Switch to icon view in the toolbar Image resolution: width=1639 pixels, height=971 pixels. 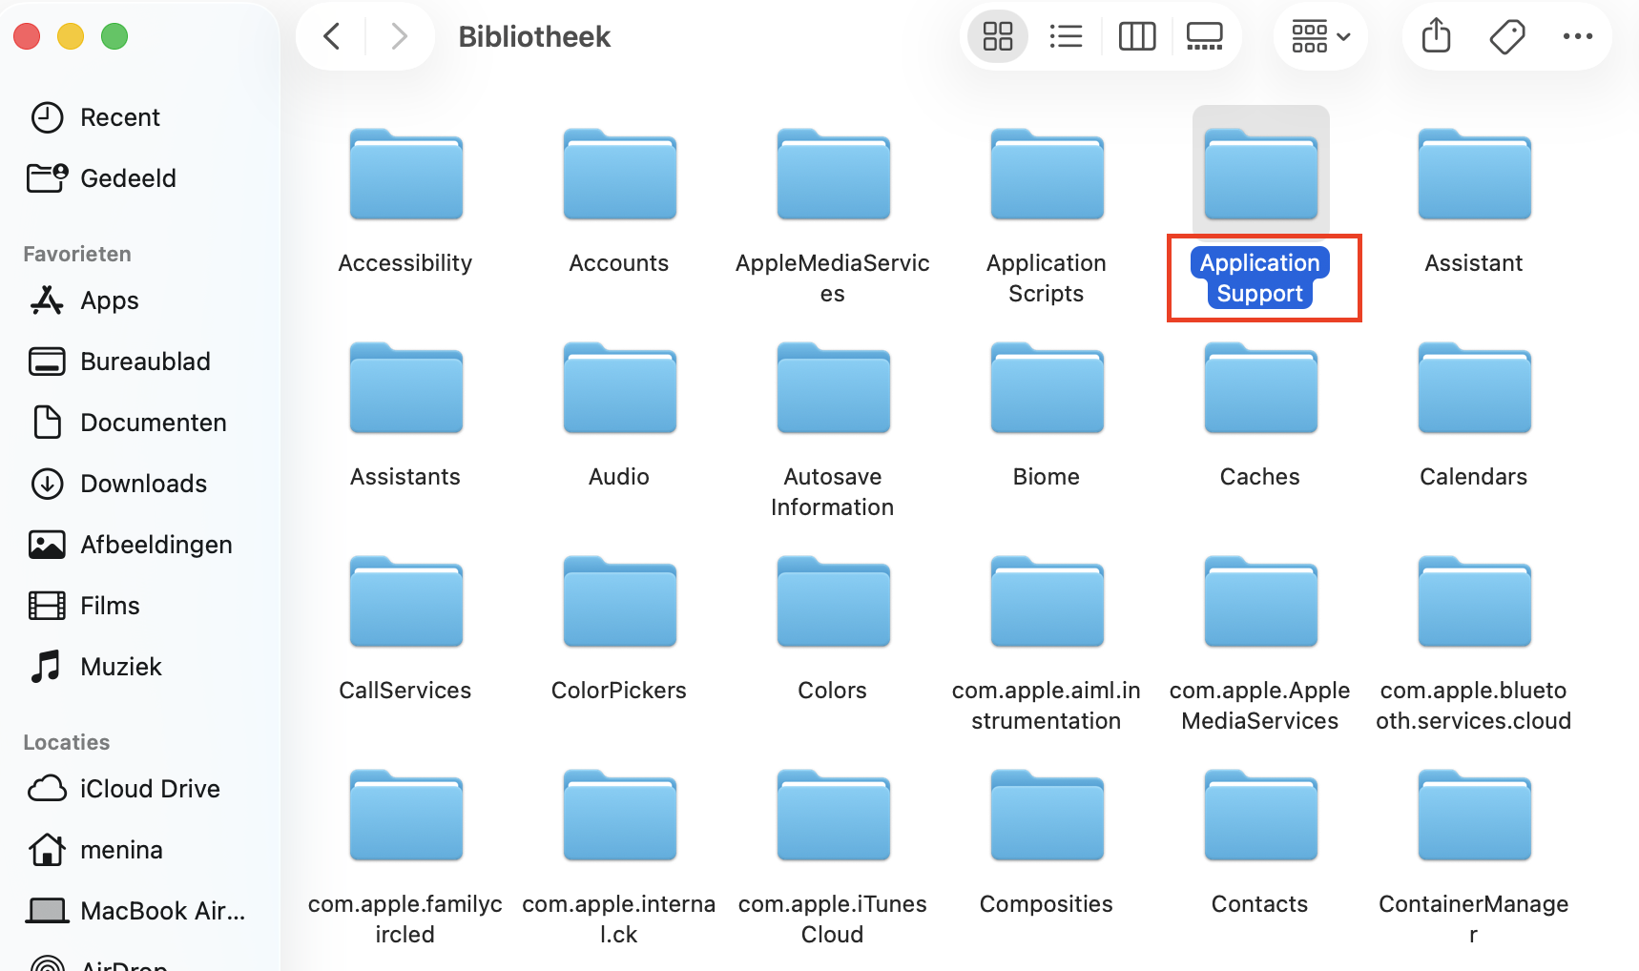point(997,36)
